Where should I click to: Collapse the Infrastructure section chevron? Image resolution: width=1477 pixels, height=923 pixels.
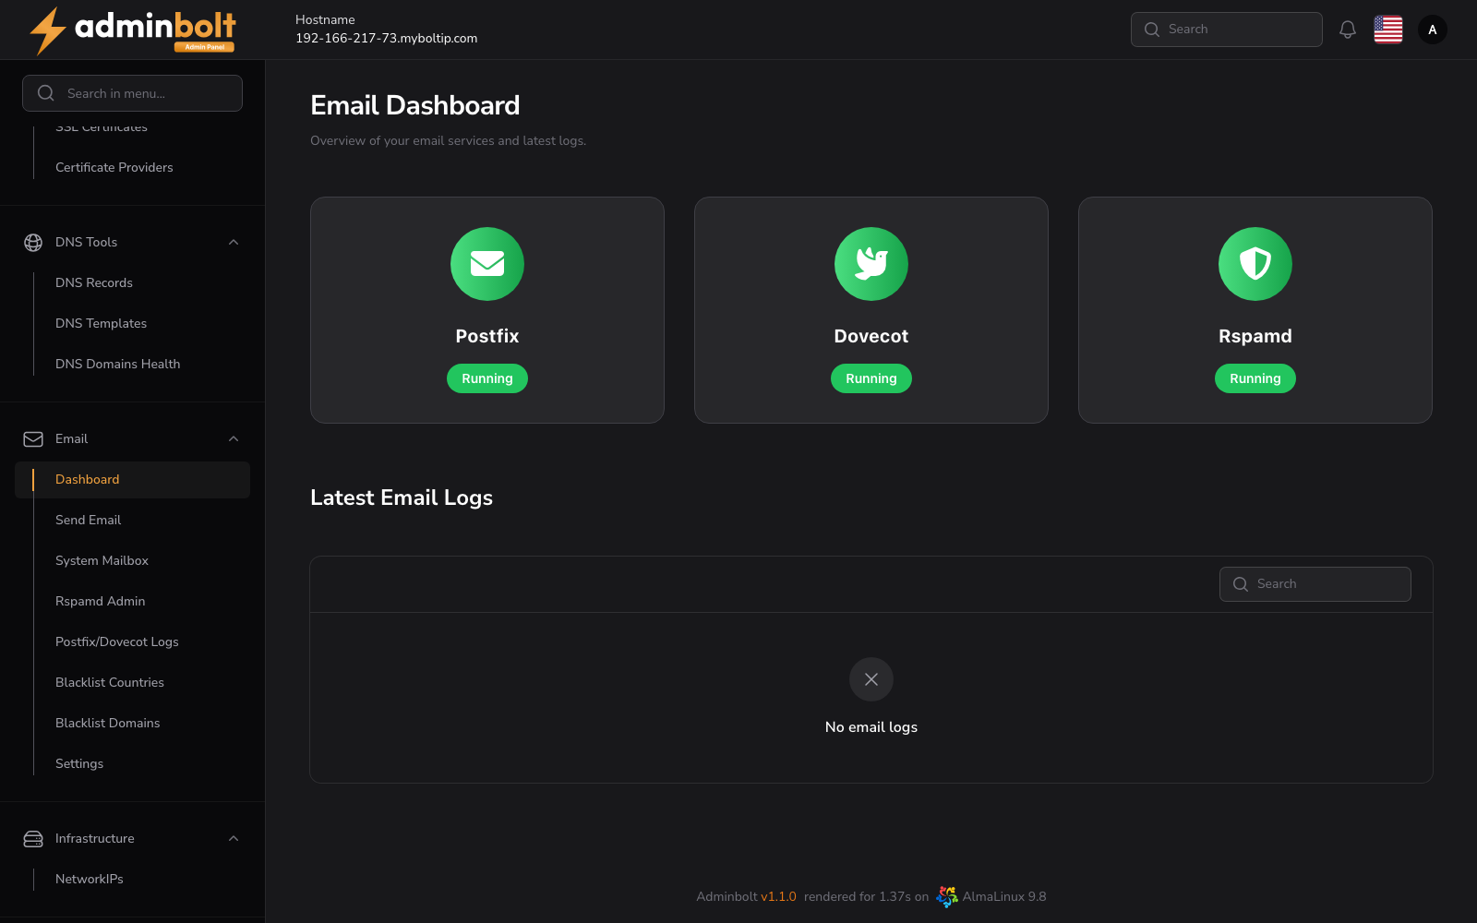(x=234, y=838)
